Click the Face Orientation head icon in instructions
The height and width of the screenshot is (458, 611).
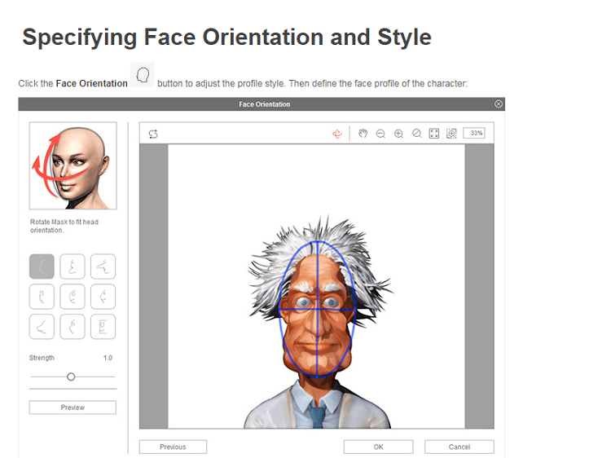tap(143, 74)
